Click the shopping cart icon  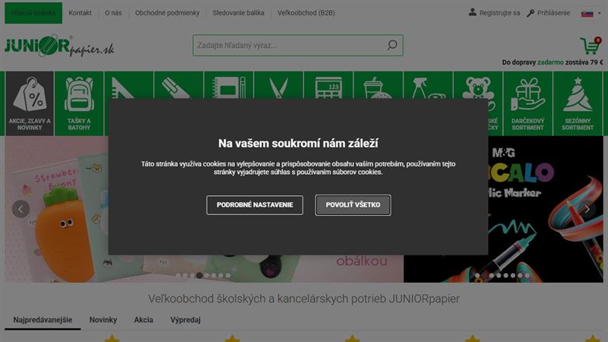coord(590,46)
